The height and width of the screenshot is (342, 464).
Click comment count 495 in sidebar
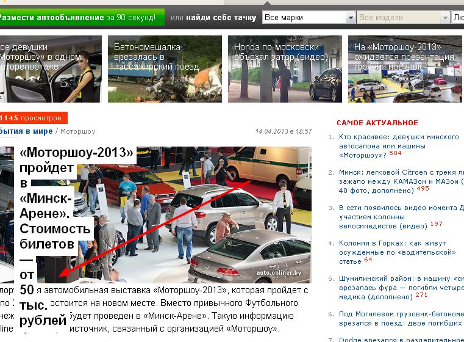[423, 189]
